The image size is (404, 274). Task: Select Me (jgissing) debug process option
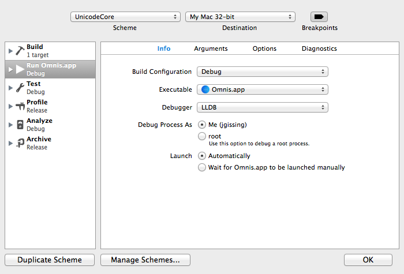201,124
